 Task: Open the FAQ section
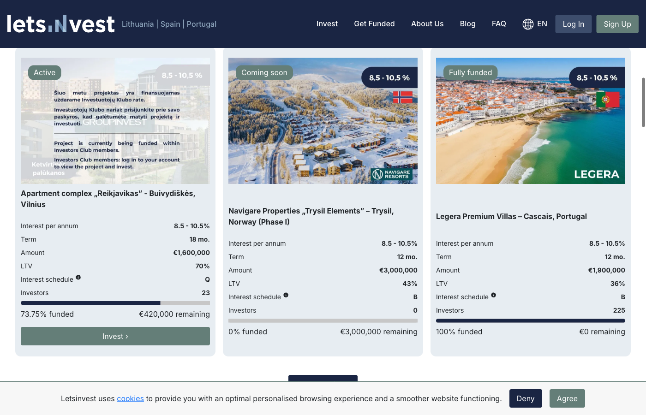[499, 24]
